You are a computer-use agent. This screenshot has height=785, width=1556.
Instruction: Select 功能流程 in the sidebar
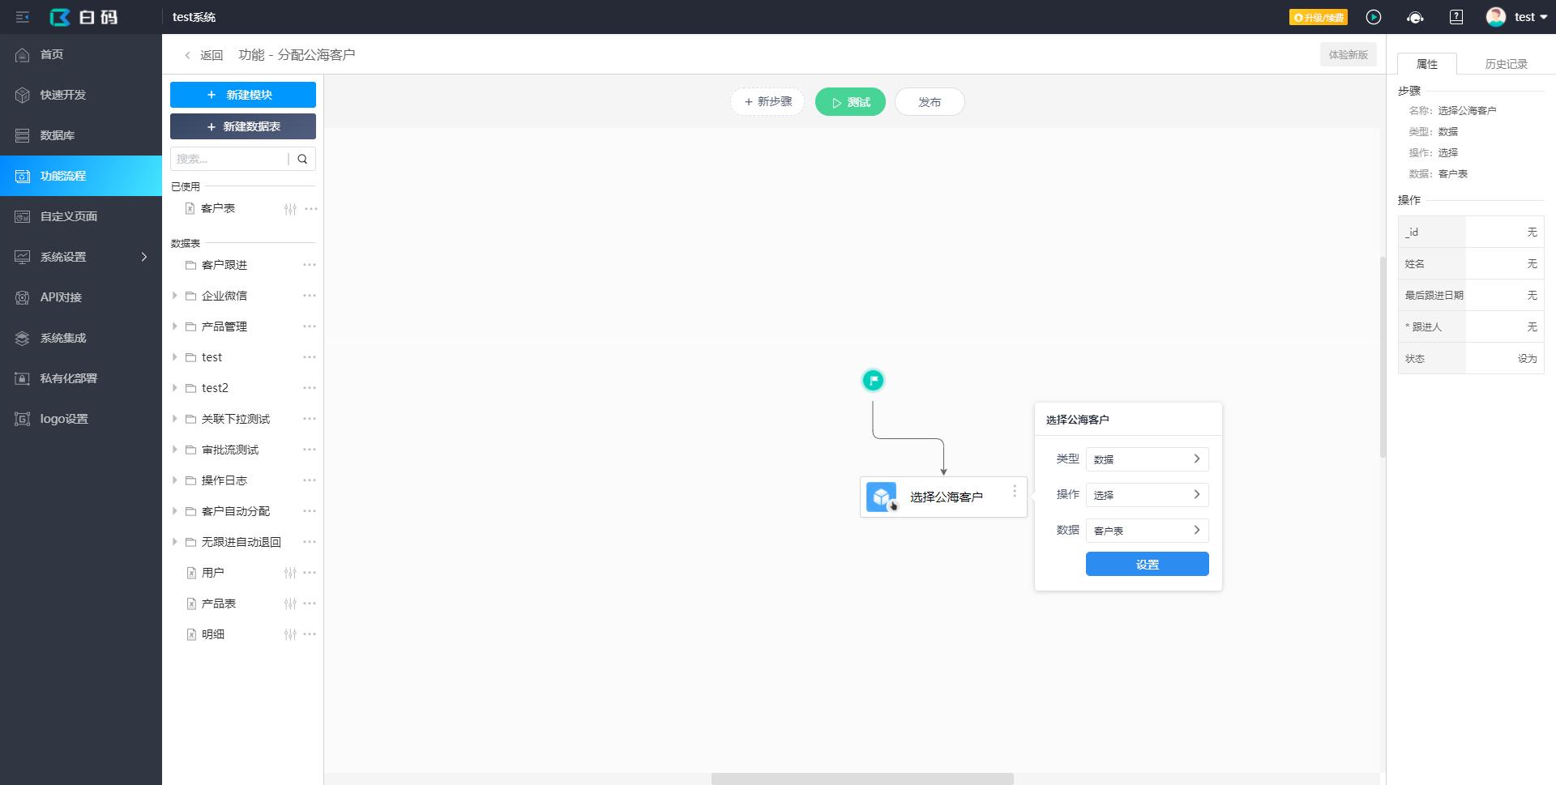pos(81,176)
